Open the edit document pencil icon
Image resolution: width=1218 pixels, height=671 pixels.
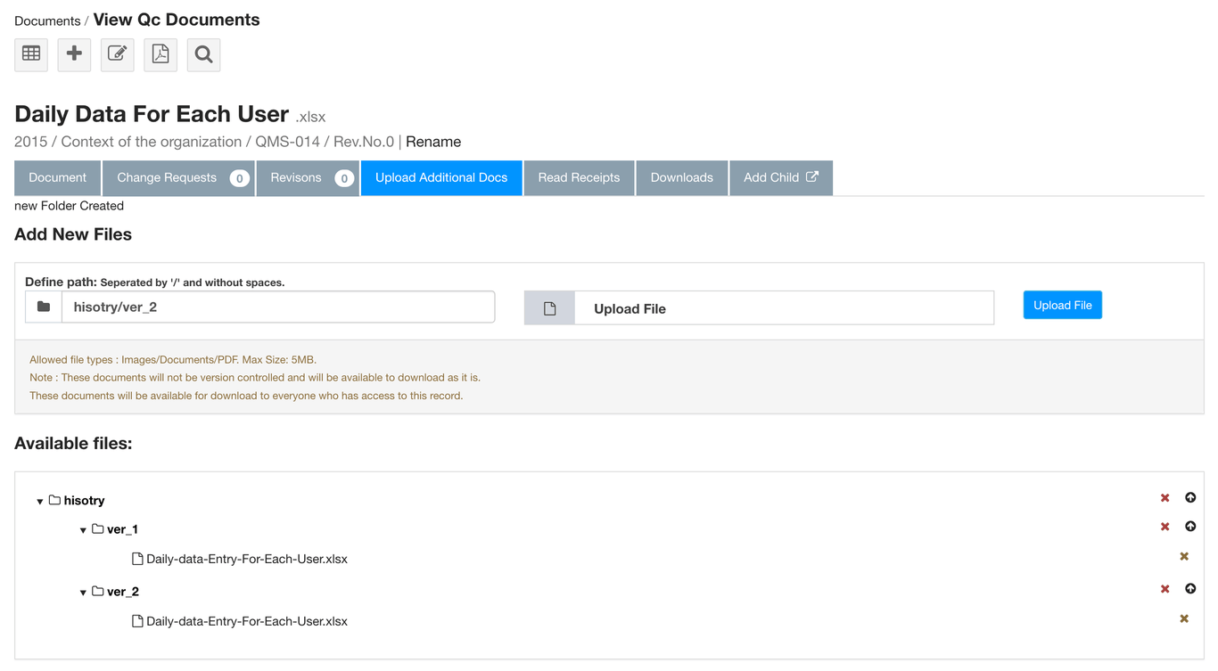click(117, 54)
